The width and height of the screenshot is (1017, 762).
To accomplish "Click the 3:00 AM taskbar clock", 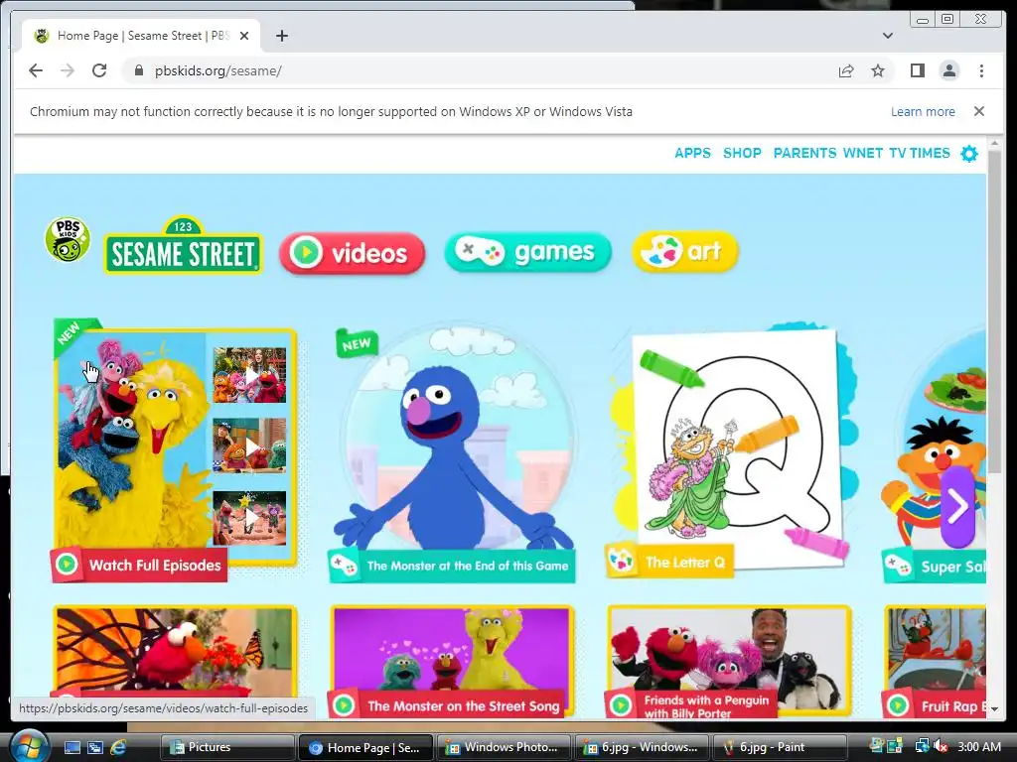I will pos(978,746).
